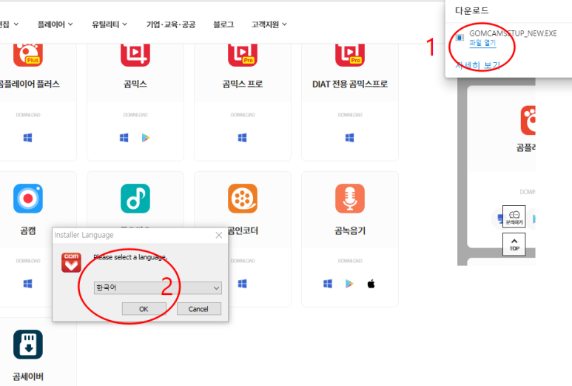Click Windows icon right of installer dialog
This screenshot has width=572, height=386.
point(242,284)
